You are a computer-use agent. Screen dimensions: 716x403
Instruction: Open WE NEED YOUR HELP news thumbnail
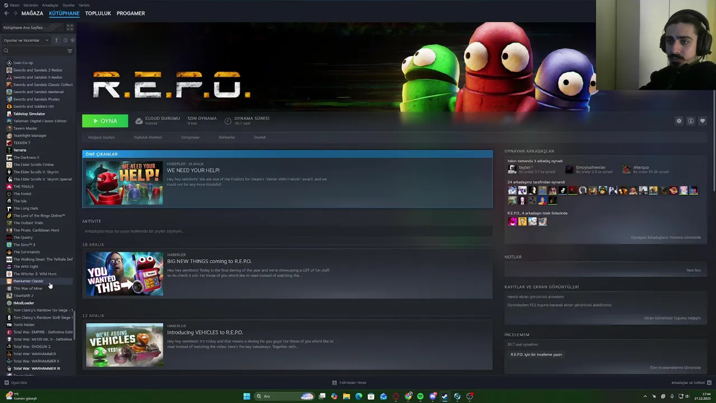124,183
